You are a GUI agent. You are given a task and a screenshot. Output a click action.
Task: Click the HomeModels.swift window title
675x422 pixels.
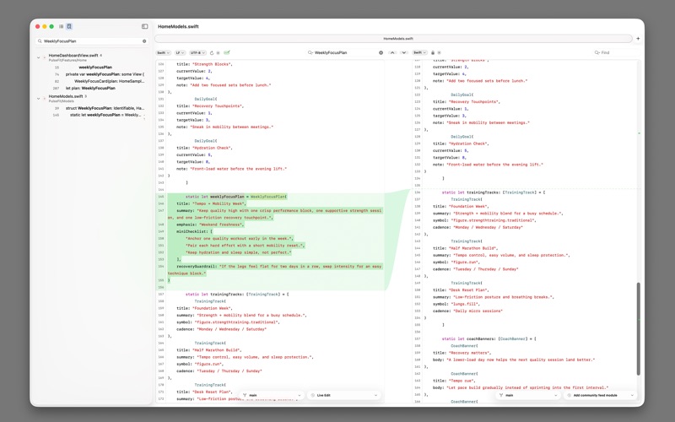(x=178, y=26)
